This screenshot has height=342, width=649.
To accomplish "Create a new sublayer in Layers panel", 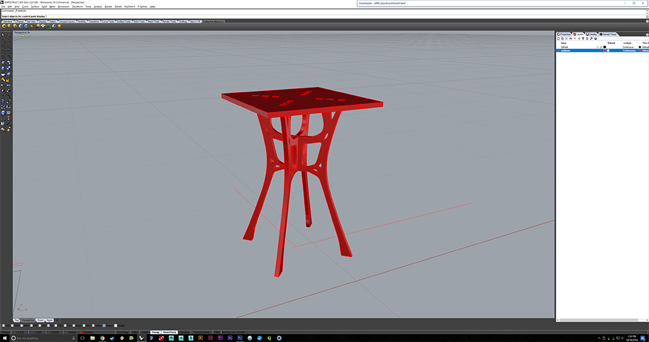I will (563, 38).
